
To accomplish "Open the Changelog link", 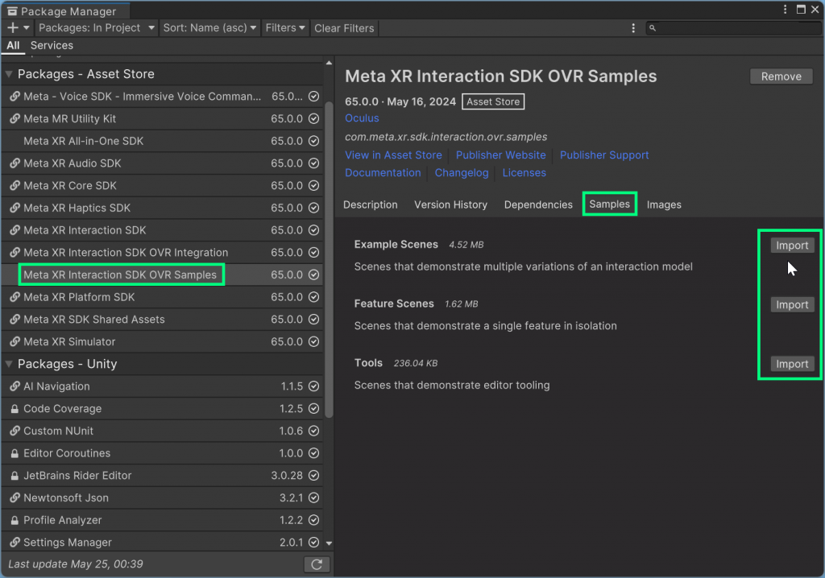I will (462, 173).
